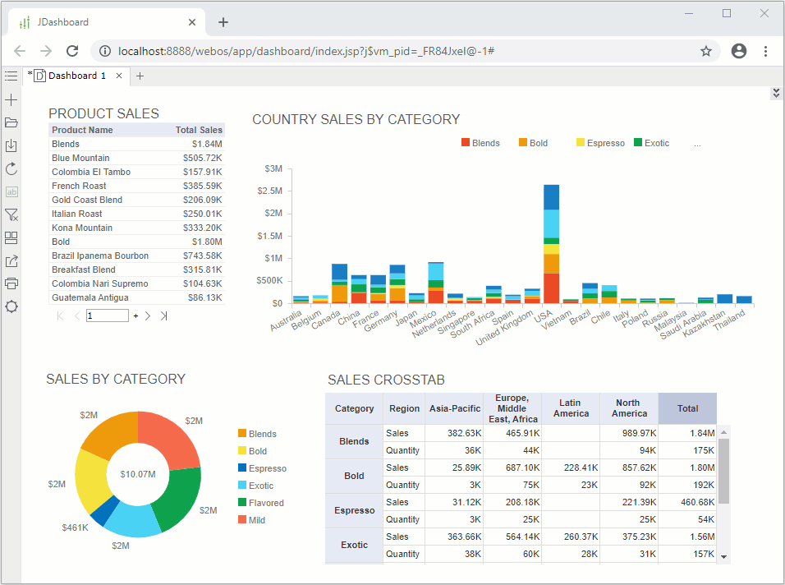The width and height of the screenshot is (785, 585).
Task: Print the dashboard via printer icon
Action: [11, 283]
